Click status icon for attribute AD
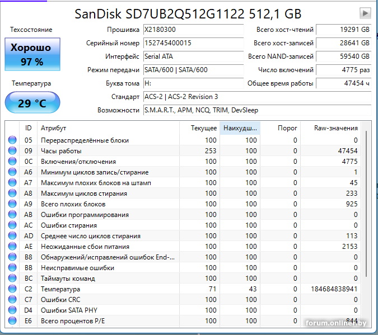Screen dimensions: 378x335 coord(12,235)
